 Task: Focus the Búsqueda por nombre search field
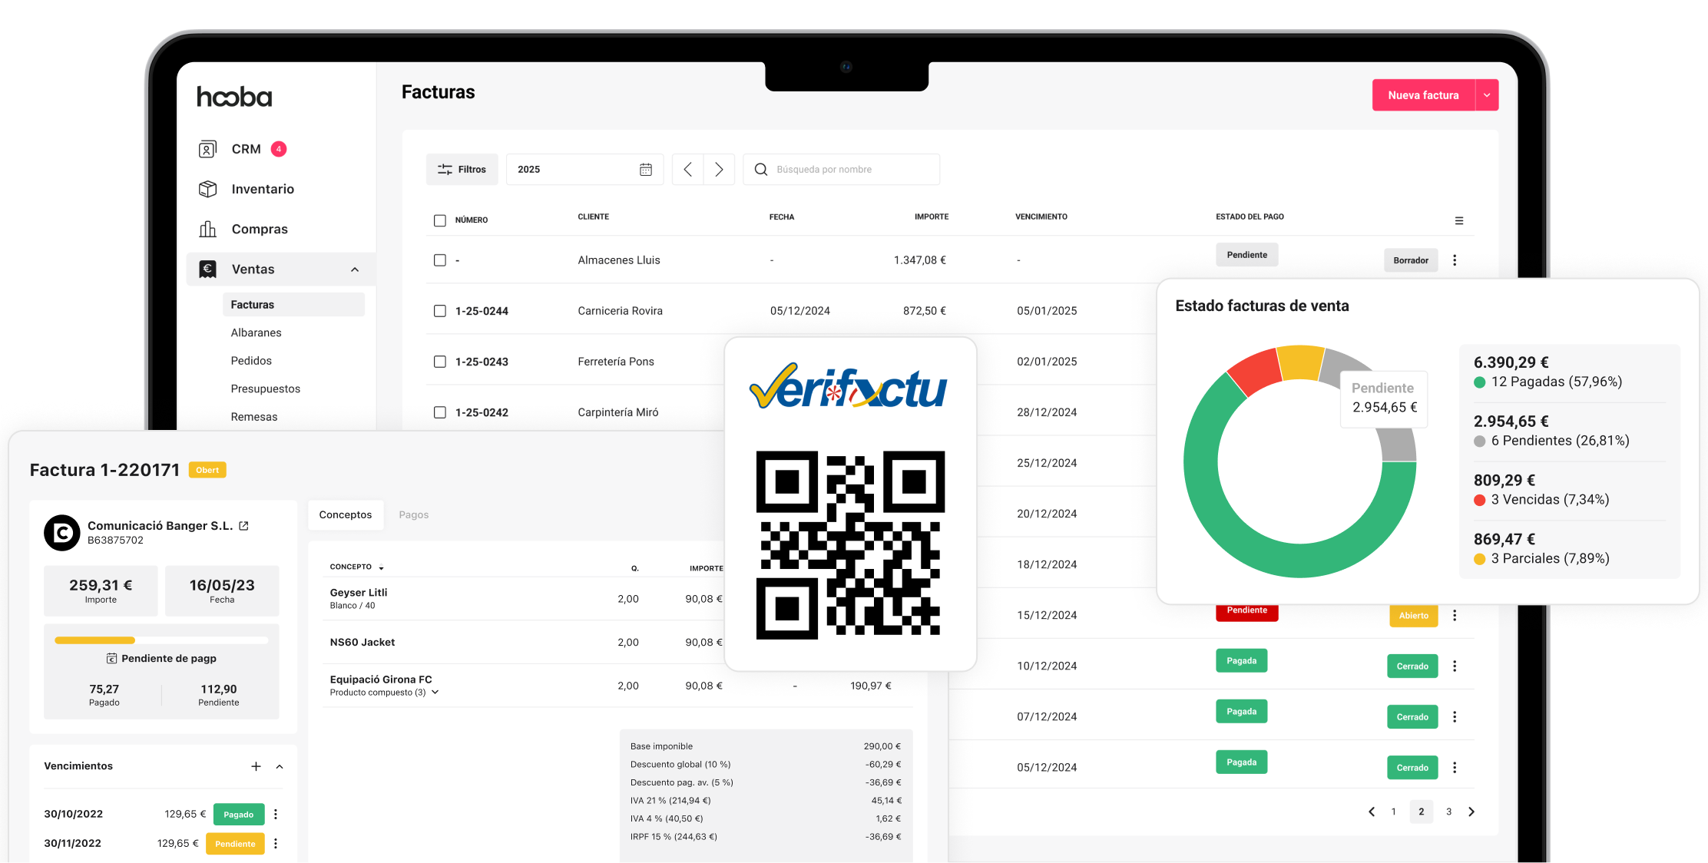842,170
